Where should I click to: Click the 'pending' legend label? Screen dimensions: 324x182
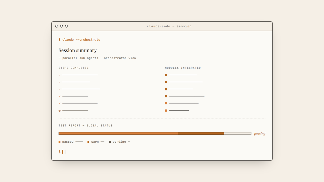click(119, 142)
